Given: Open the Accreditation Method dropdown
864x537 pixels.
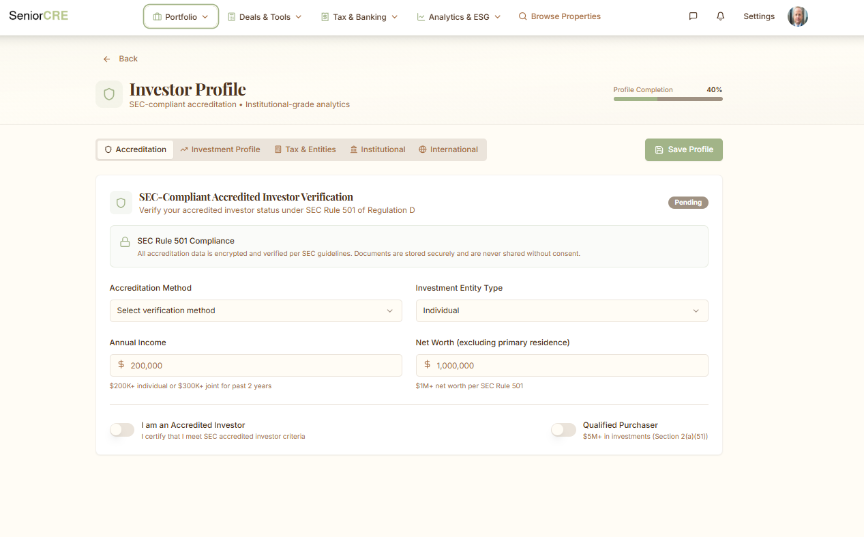Looking at the screenshot, I should [x=256, y=310].
